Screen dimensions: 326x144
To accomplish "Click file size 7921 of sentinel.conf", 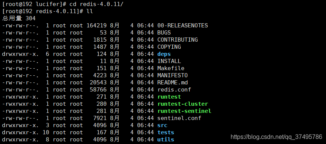I will coord(100,118).
